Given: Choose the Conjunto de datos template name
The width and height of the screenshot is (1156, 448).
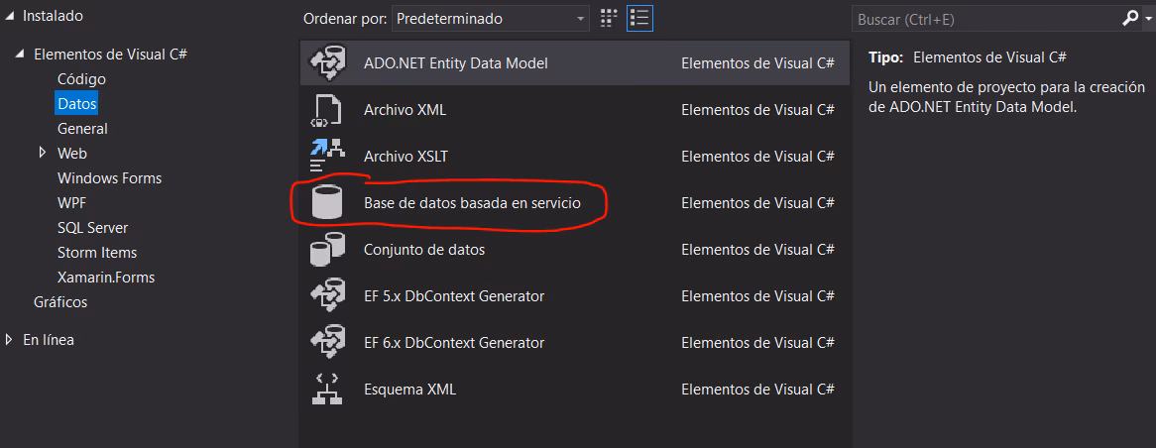Looking at the screenshot, I should [x=424, y=250].
